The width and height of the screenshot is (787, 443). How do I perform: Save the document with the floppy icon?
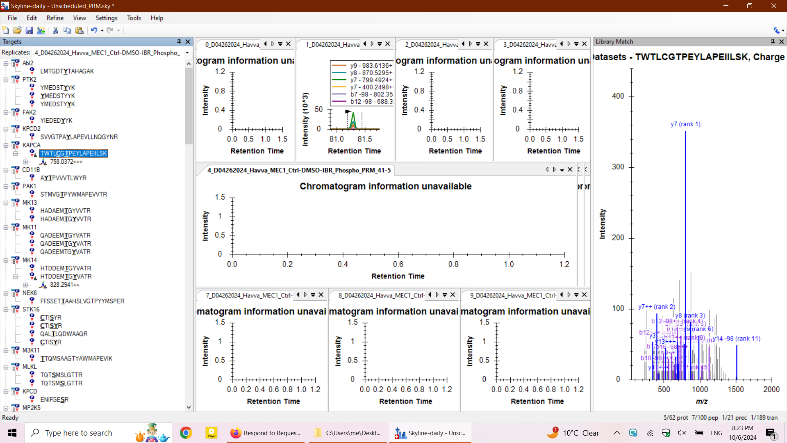point(29,30)
